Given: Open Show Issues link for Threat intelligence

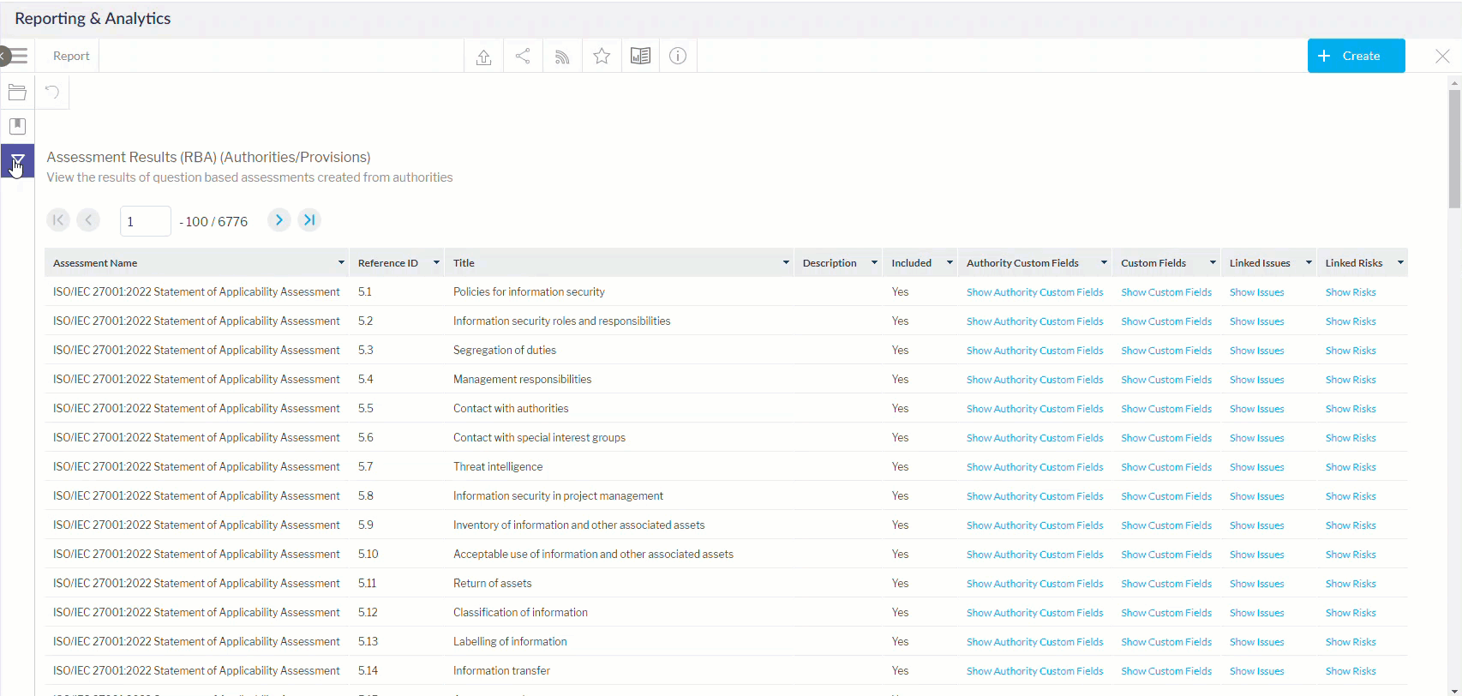Looking at the screenshot, I should (x=1256, y=467).
